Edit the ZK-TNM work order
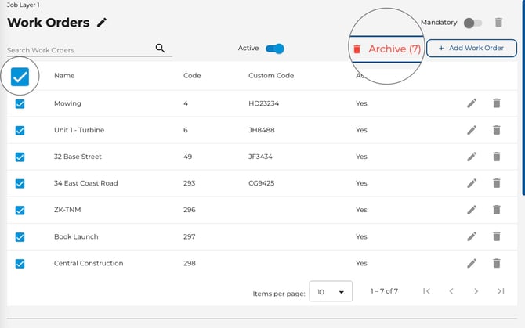This screenshot has width=525, height=328. tap(471, 210)
